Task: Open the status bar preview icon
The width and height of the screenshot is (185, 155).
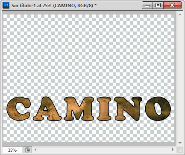Action: pyautogui.click(x=27, y=150)
